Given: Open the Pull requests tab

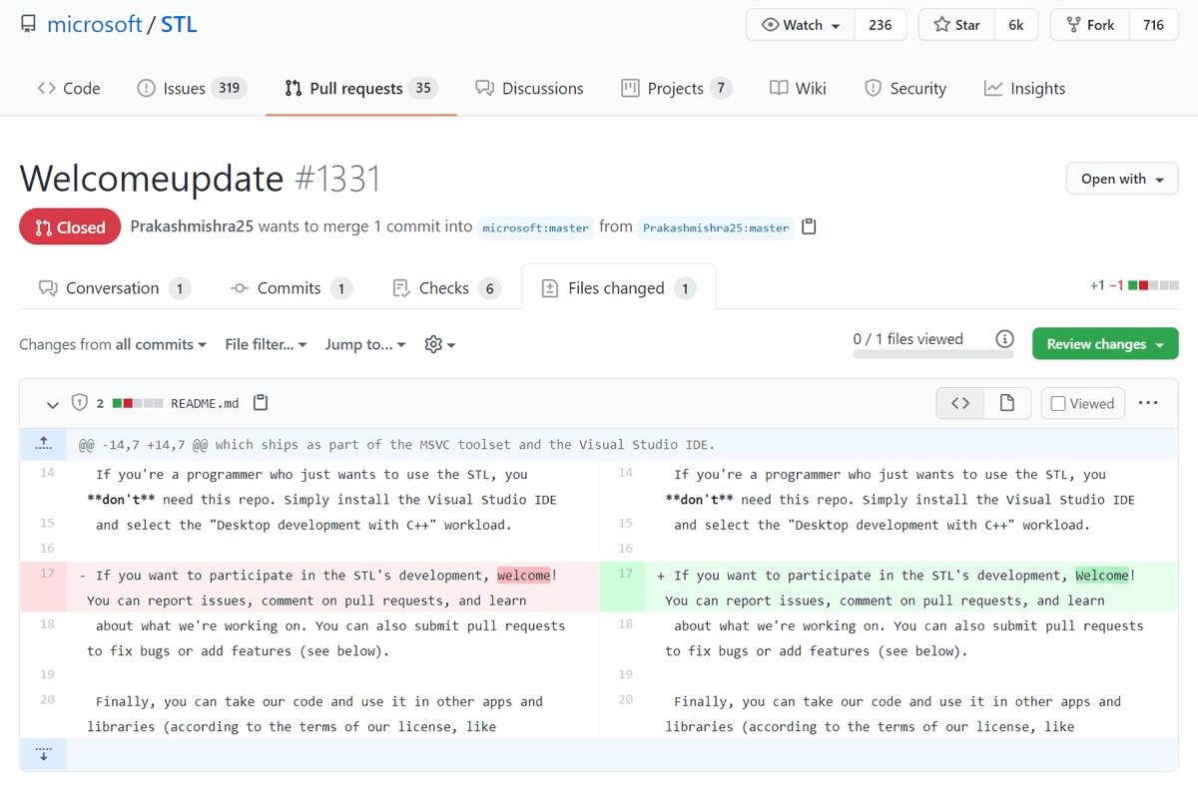Looking at the screenshot, I should point(361,88).
